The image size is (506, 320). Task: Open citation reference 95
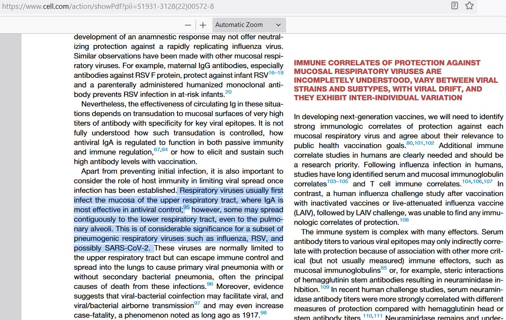[x=187, y=207]
